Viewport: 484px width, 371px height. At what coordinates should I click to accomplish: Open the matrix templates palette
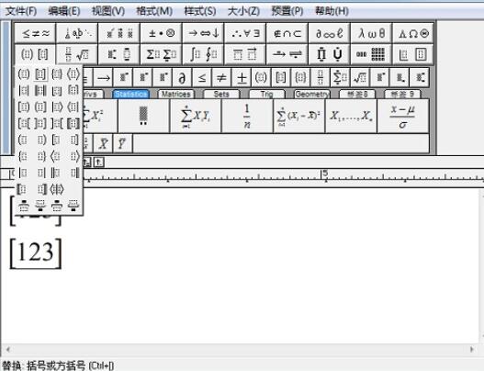coord(371,54)
